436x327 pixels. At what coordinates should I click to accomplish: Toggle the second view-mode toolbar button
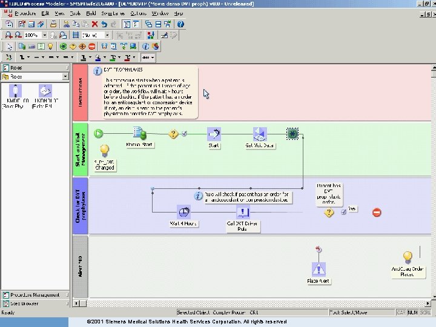136,24
